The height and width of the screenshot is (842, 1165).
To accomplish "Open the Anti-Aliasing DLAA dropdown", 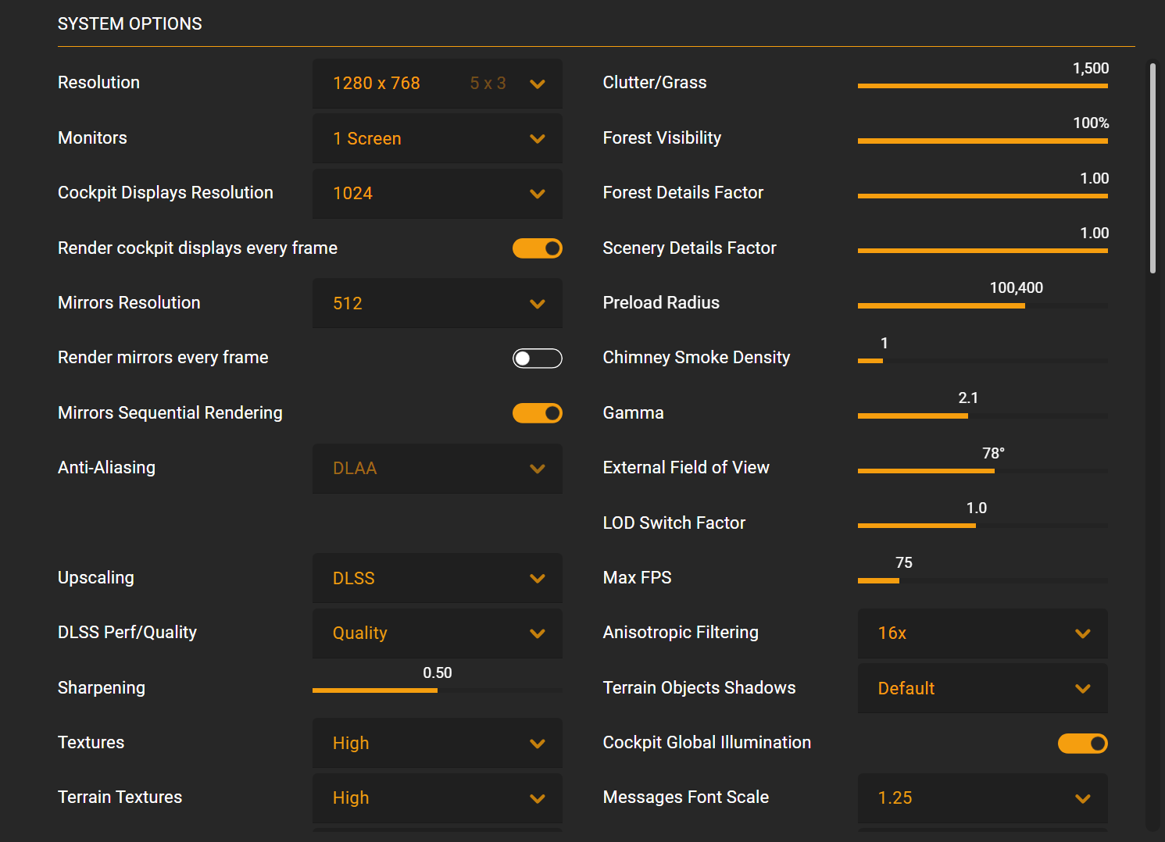I will [x=437, y=469].
